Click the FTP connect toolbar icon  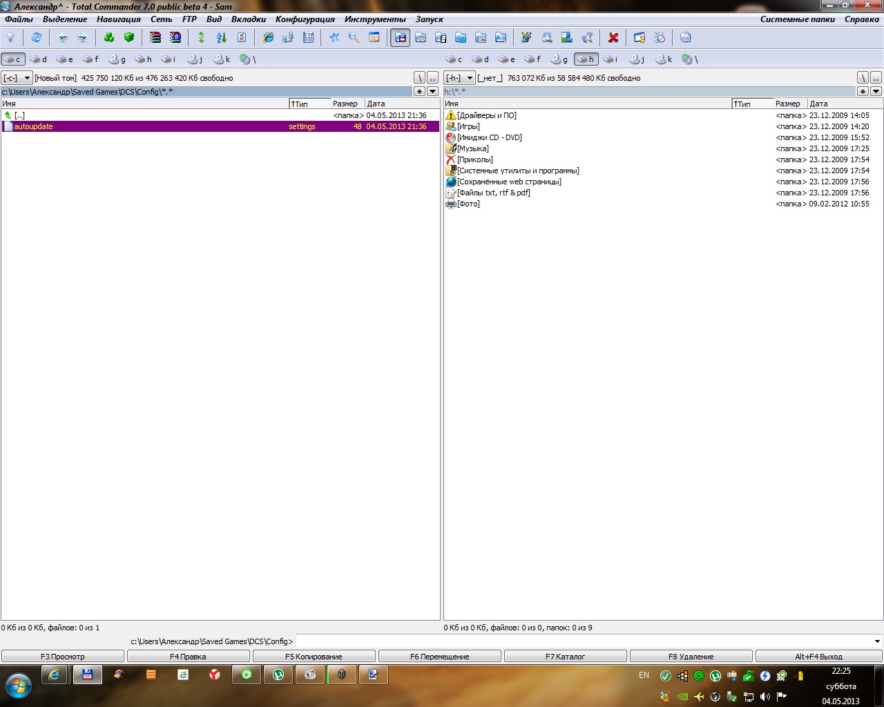coord(289,37)
